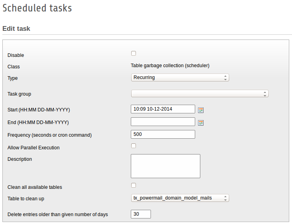This screenshot has height=224, width=292.
Task: Expand the Task group dropdown
Action: pyautogui.click(x=200, y=94)
